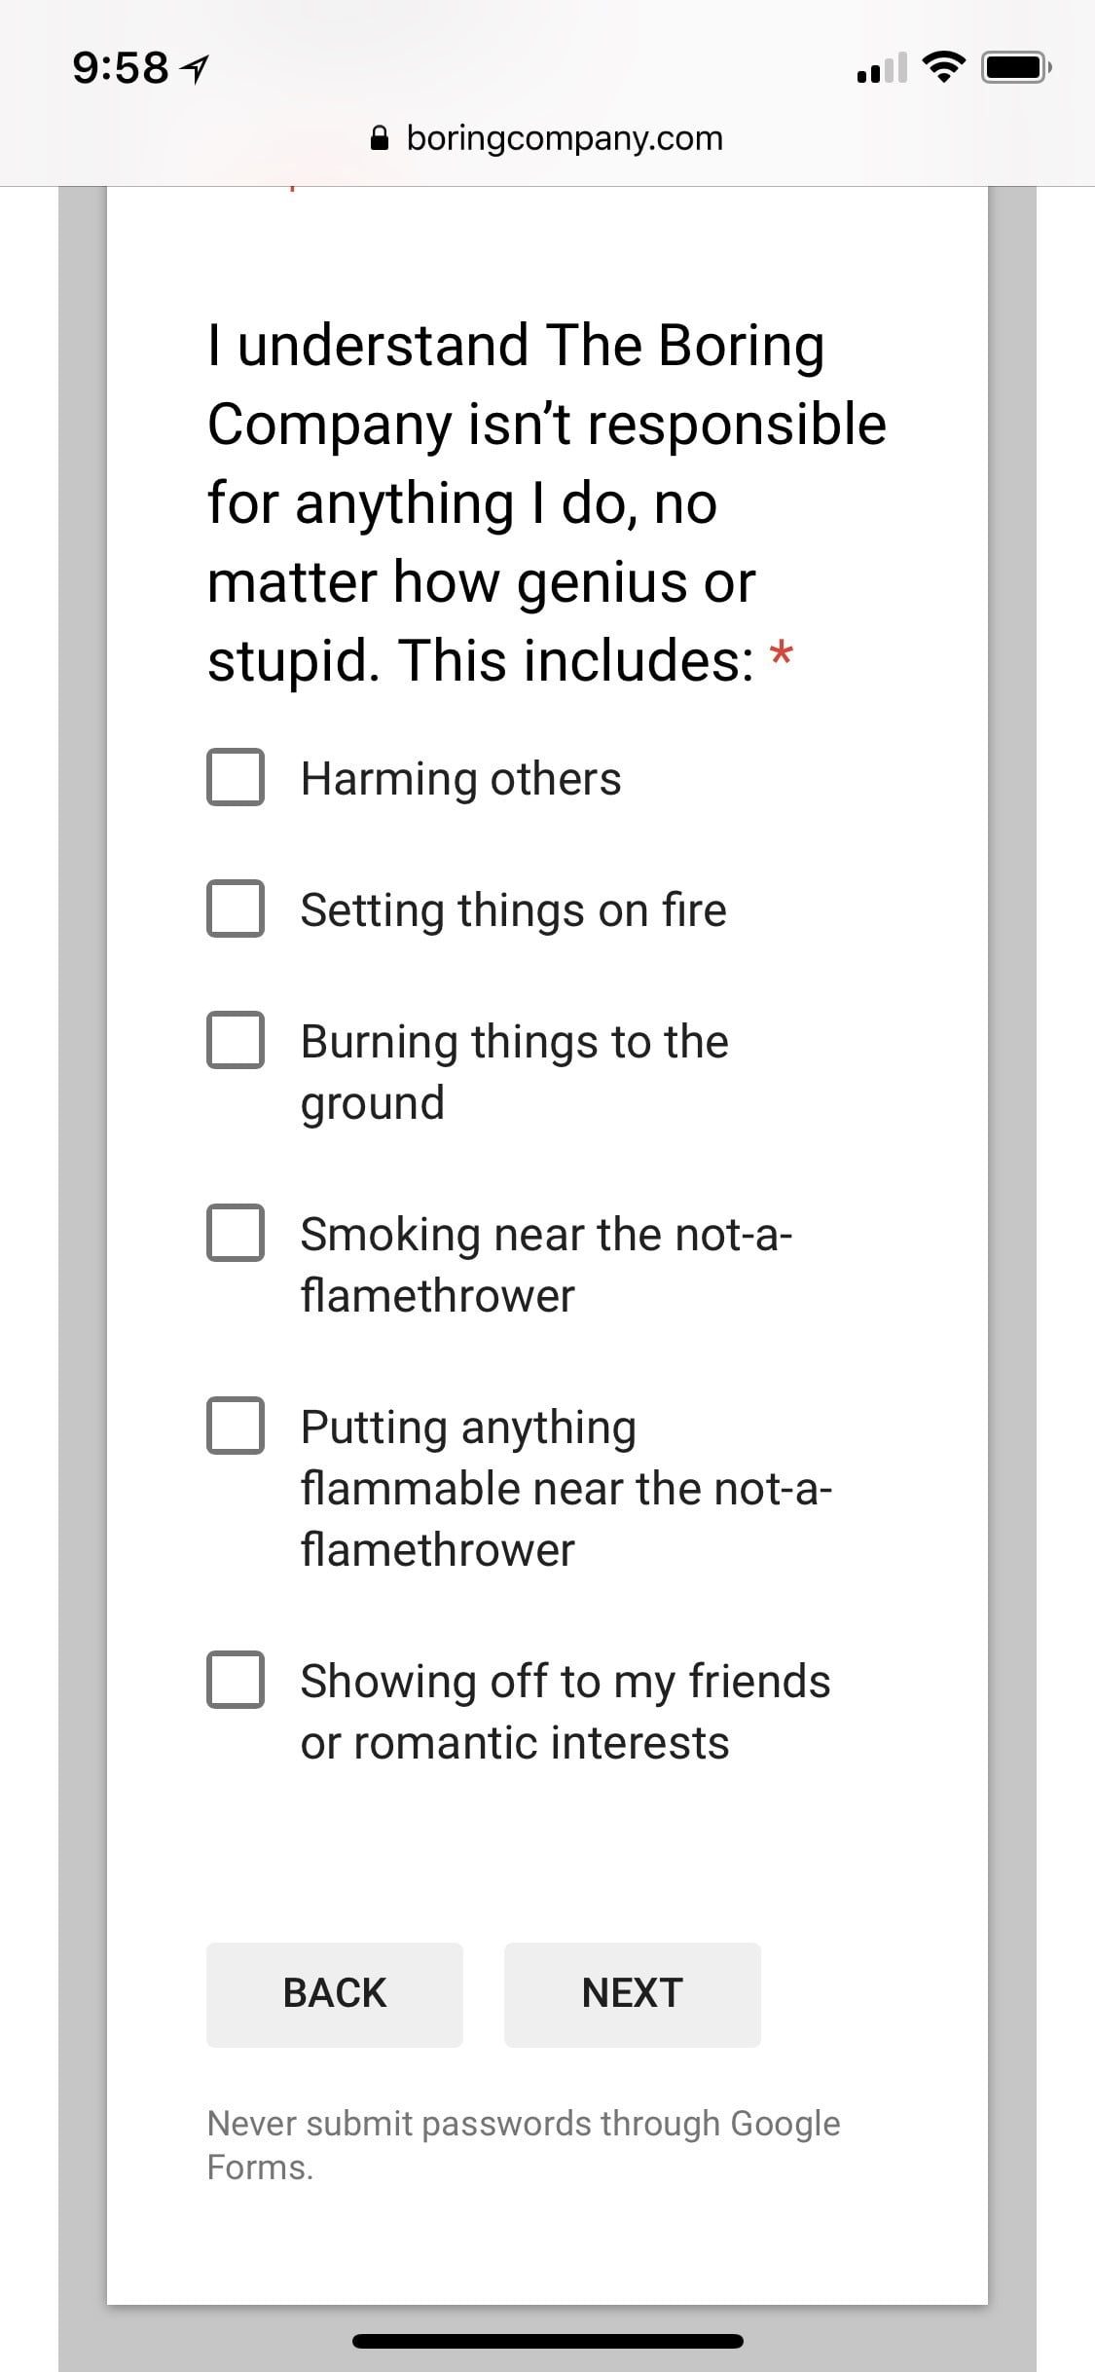Enable Smoking near the not-a-flamethrower option
The height and width of the screenshot is (2372, 1095).
click(235, 1233)
